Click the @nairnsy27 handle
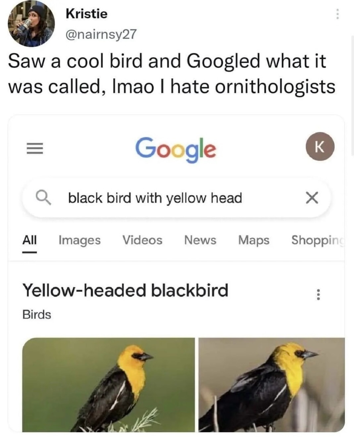Viewport: 354px width, 437px height. pyautogui.click(x=101, y=34)
